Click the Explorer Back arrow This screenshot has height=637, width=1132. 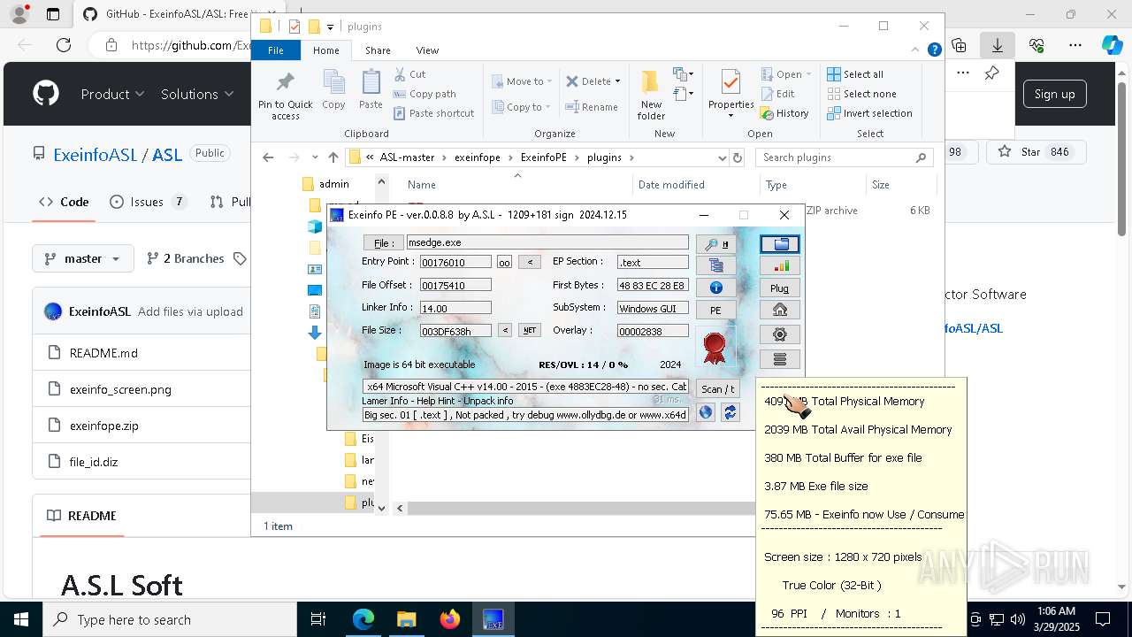268,157
